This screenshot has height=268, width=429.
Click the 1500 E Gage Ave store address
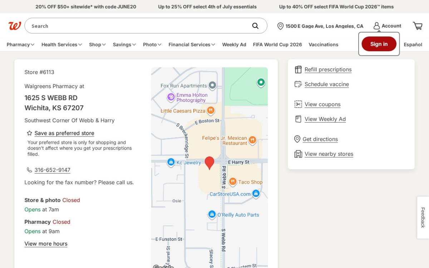click(x=324, y=26)
